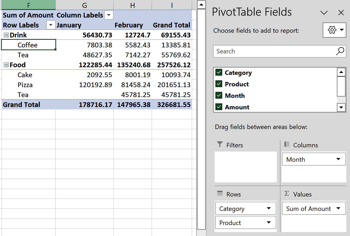This screenshot has width=350, height=236.
Task: Select cell with value 120192.89
Action: point(84,85)
